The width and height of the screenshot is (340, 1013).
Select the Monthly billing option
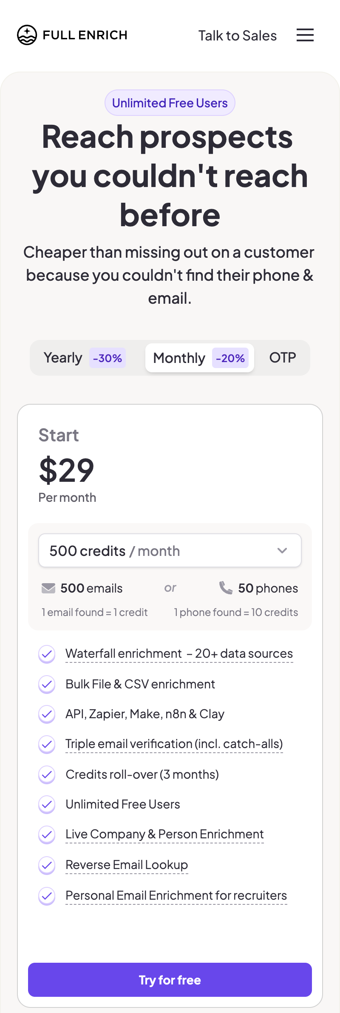point(199,358)
